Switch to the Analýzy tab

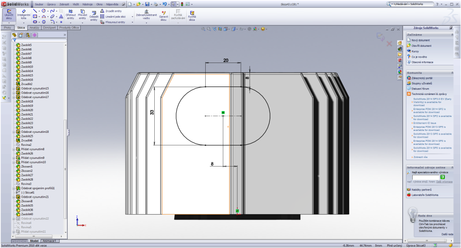(34, 27)
